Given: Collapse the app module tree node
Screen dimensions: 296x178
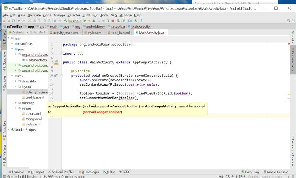Looking at the screenshot, I should coord(8,38).
